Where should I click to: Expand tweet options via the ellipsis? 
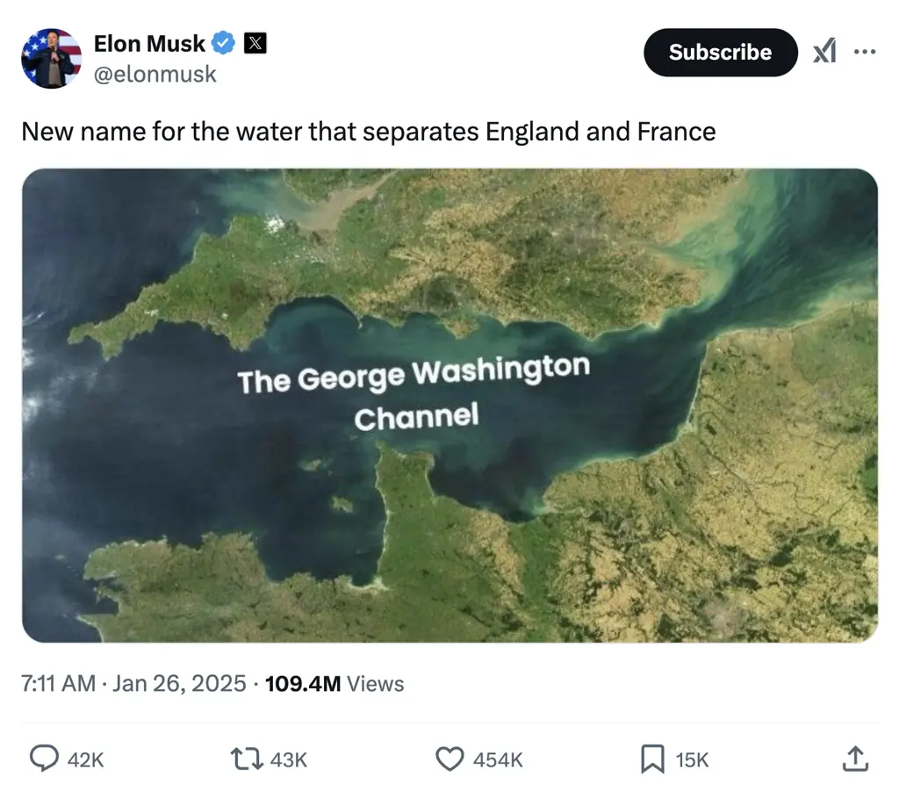866,52
